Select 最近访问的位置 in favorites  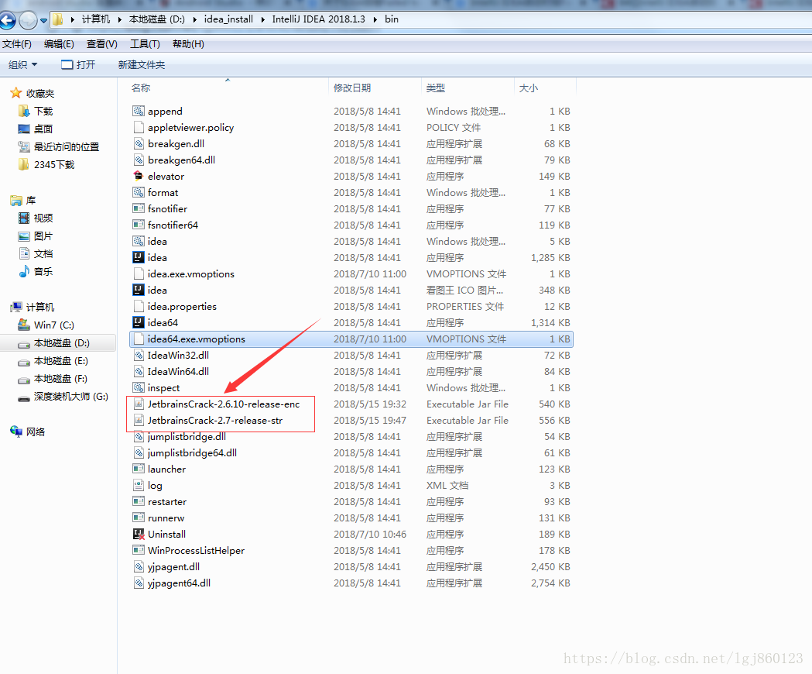(x=67, y=146)
